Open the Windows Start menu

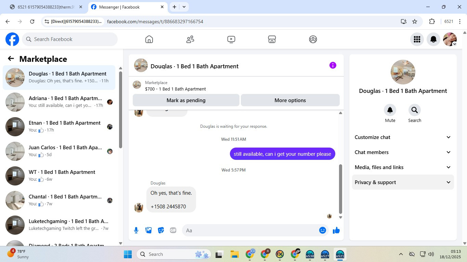[128, 254]
